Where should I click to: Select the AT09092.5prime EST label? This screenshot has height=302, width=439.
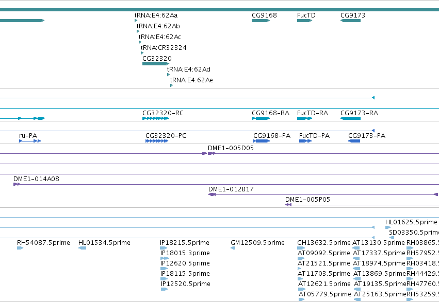[x=324, y=253]
